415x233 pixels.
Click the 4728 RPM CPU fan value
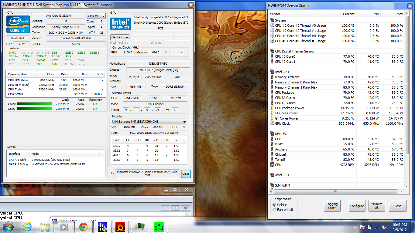pos(347,165)
